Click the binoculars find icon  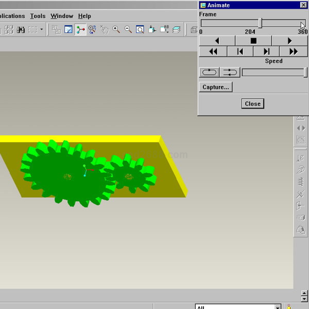tap(21, 29)
